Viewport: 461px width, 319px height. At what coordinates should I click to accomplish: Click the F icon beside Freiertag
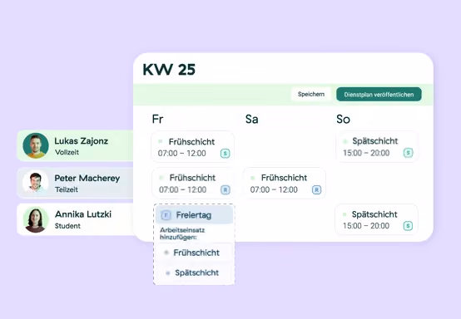[x=166, y=215]
